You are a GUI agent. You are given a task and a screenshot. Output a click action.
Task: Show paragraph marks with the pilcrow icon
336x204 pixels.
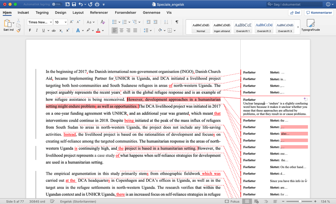click(x=177, y=22)
